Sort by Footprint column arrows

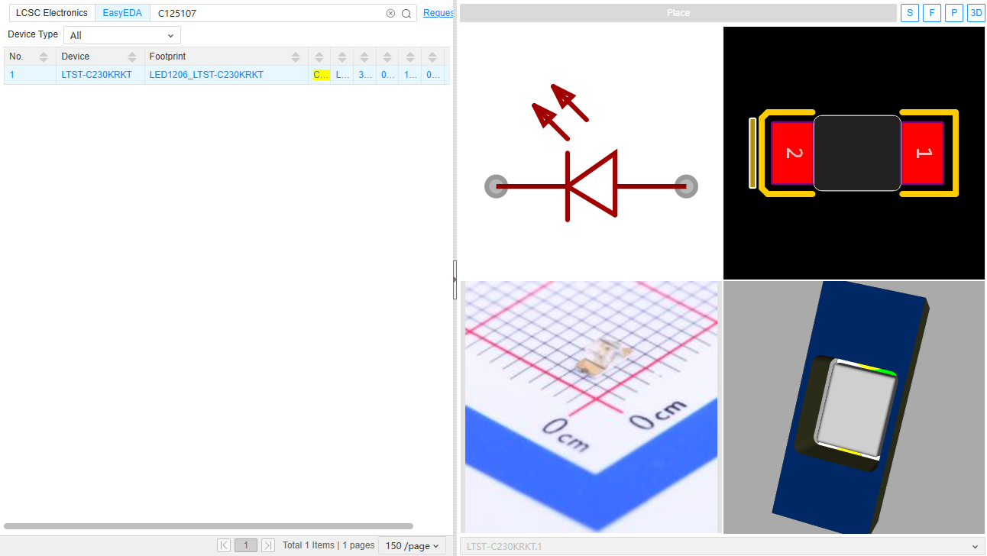coord(296,57)
